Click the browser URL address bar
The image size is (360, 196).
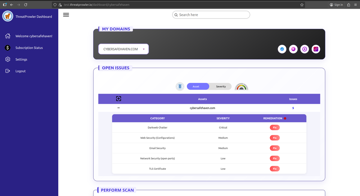point(179,5)
